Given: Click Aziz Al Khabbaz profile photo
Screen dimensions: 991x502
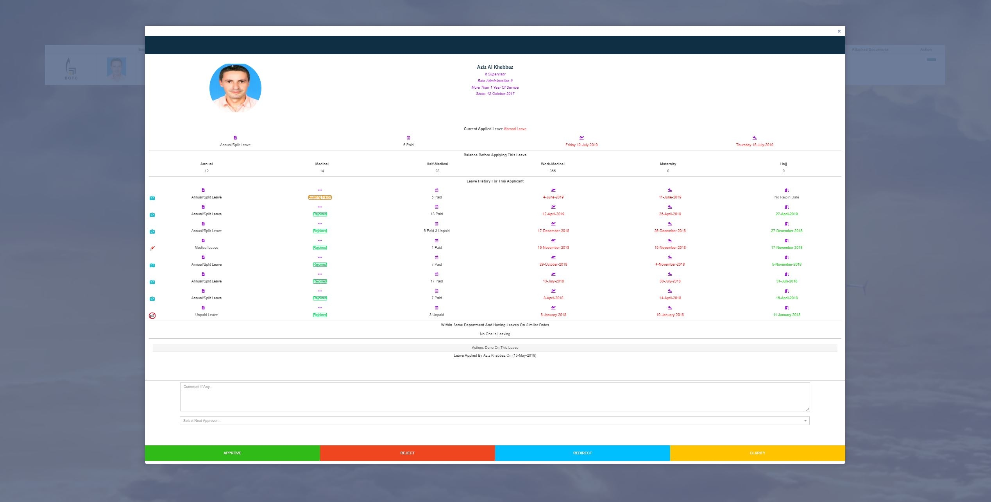Looking at the screenshot, I should [x=235, y=88].
